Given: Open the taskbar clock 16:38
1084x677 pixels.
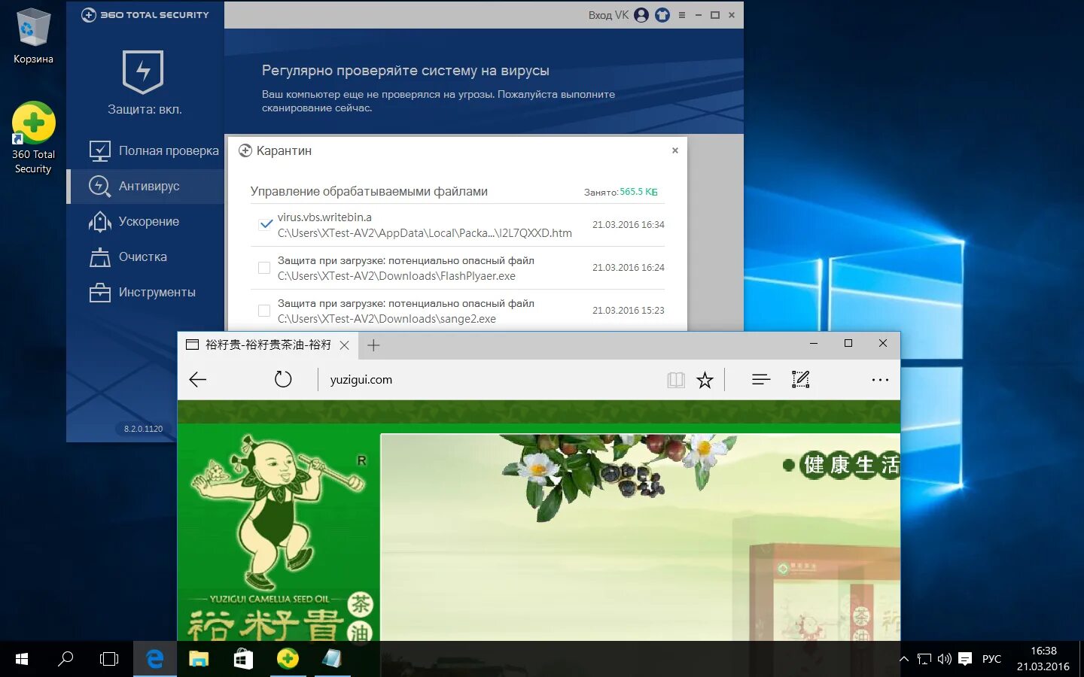Looking at the screenshot, I should pos(1043,659).
